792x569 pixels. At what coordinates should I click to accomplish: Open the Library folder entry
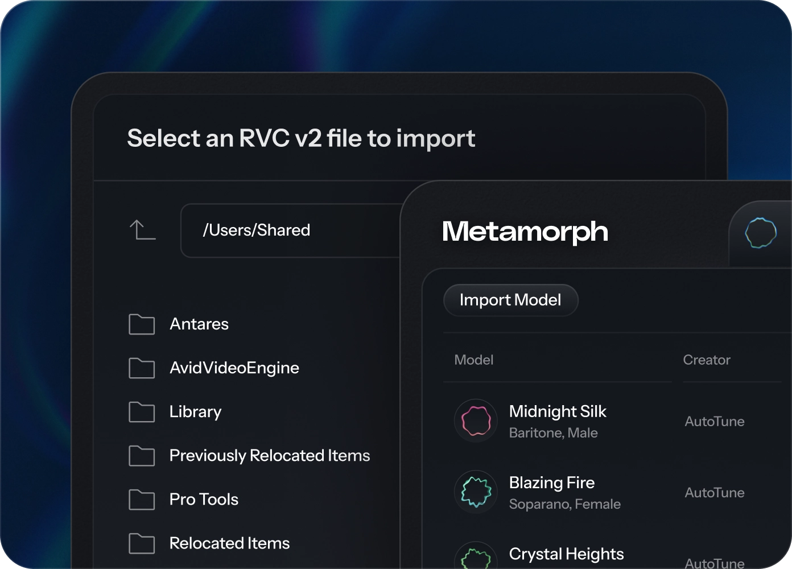pyautogui.click(x=195, y=411)
